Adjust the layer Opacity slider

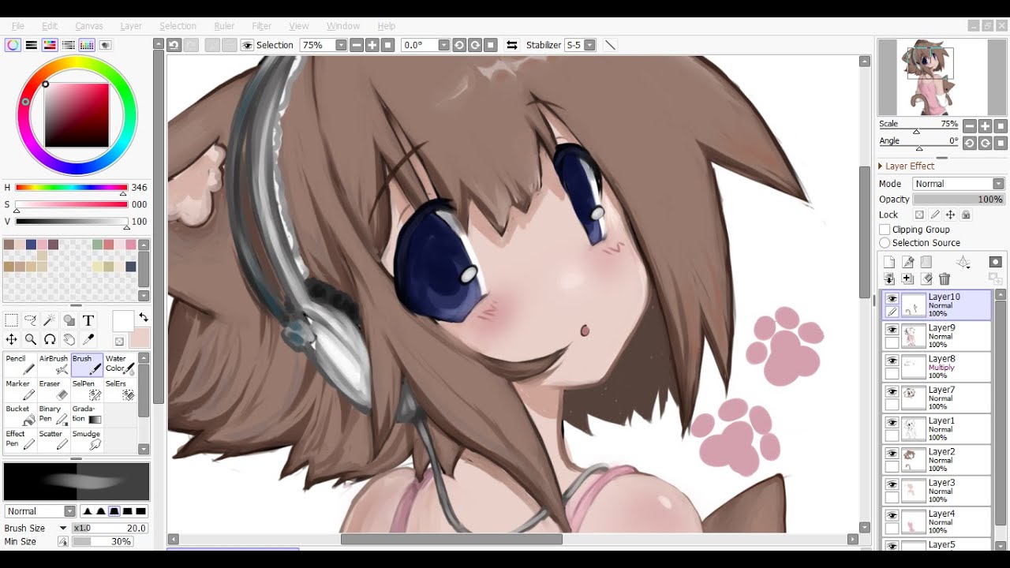tap(959, 200)
